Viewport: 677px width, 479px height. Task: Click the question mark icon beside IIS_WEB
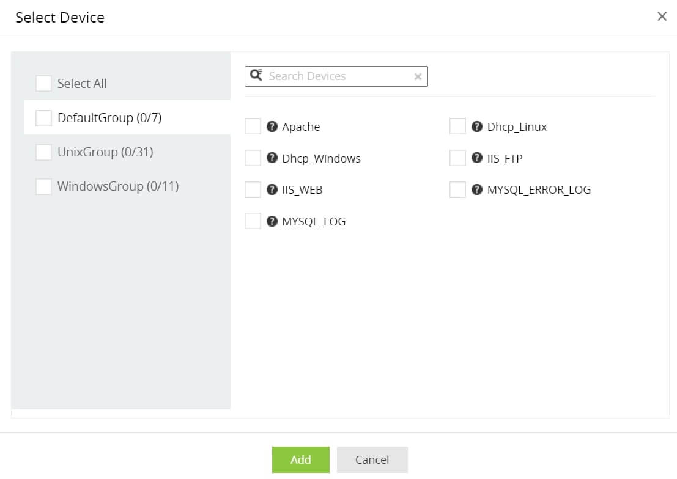[x=273, y=189]
